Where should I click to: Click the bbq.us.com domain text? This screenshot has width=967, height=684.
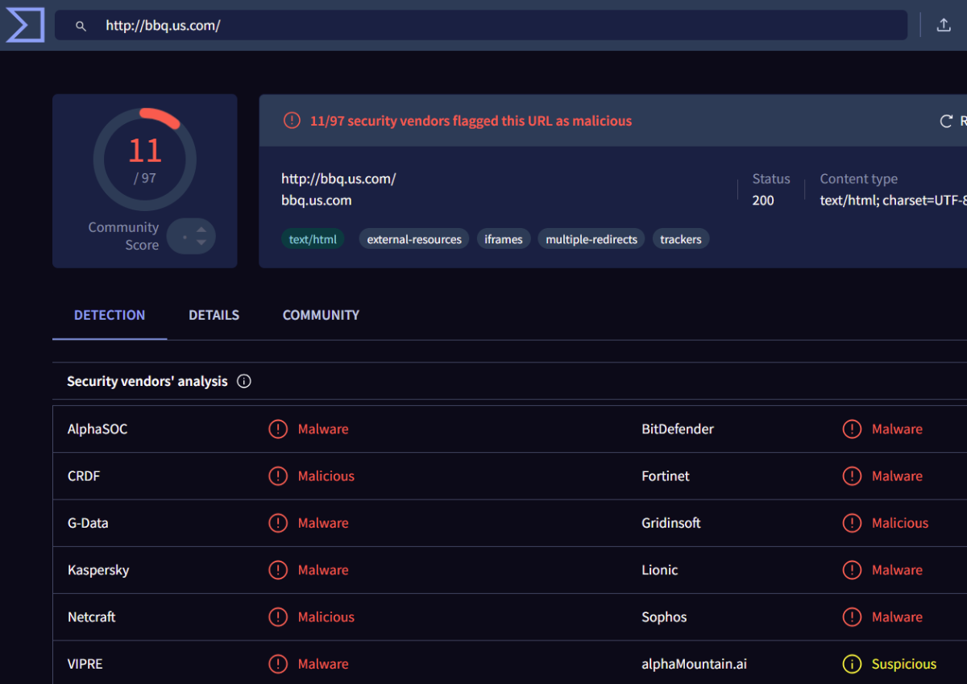[317, 201]
